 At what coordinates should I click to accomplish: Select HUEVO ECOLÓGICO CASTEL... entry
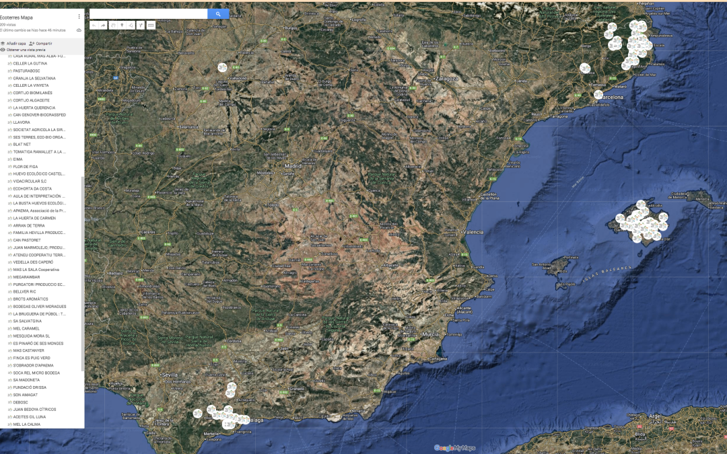click(39, 174)
